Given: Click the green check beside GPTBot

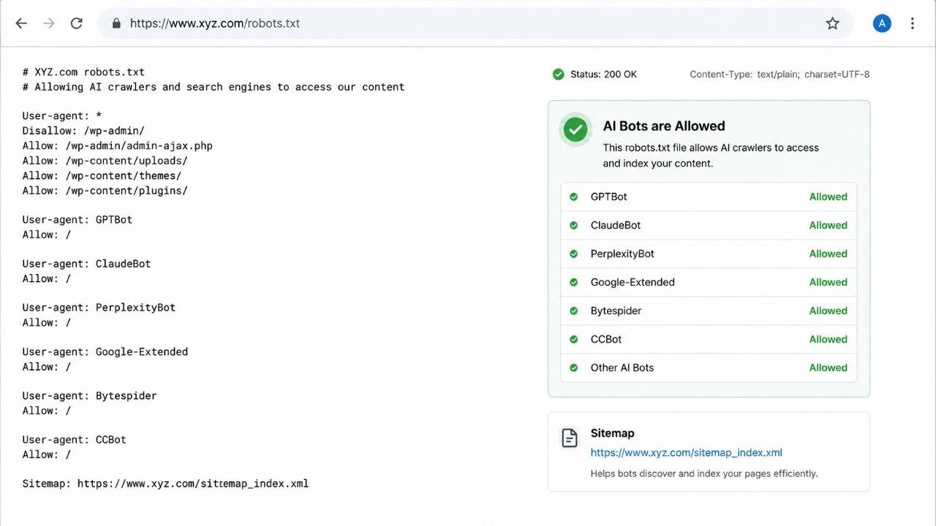Looking at the screenshot, I should pyautogui.click(x=574, y=197).
